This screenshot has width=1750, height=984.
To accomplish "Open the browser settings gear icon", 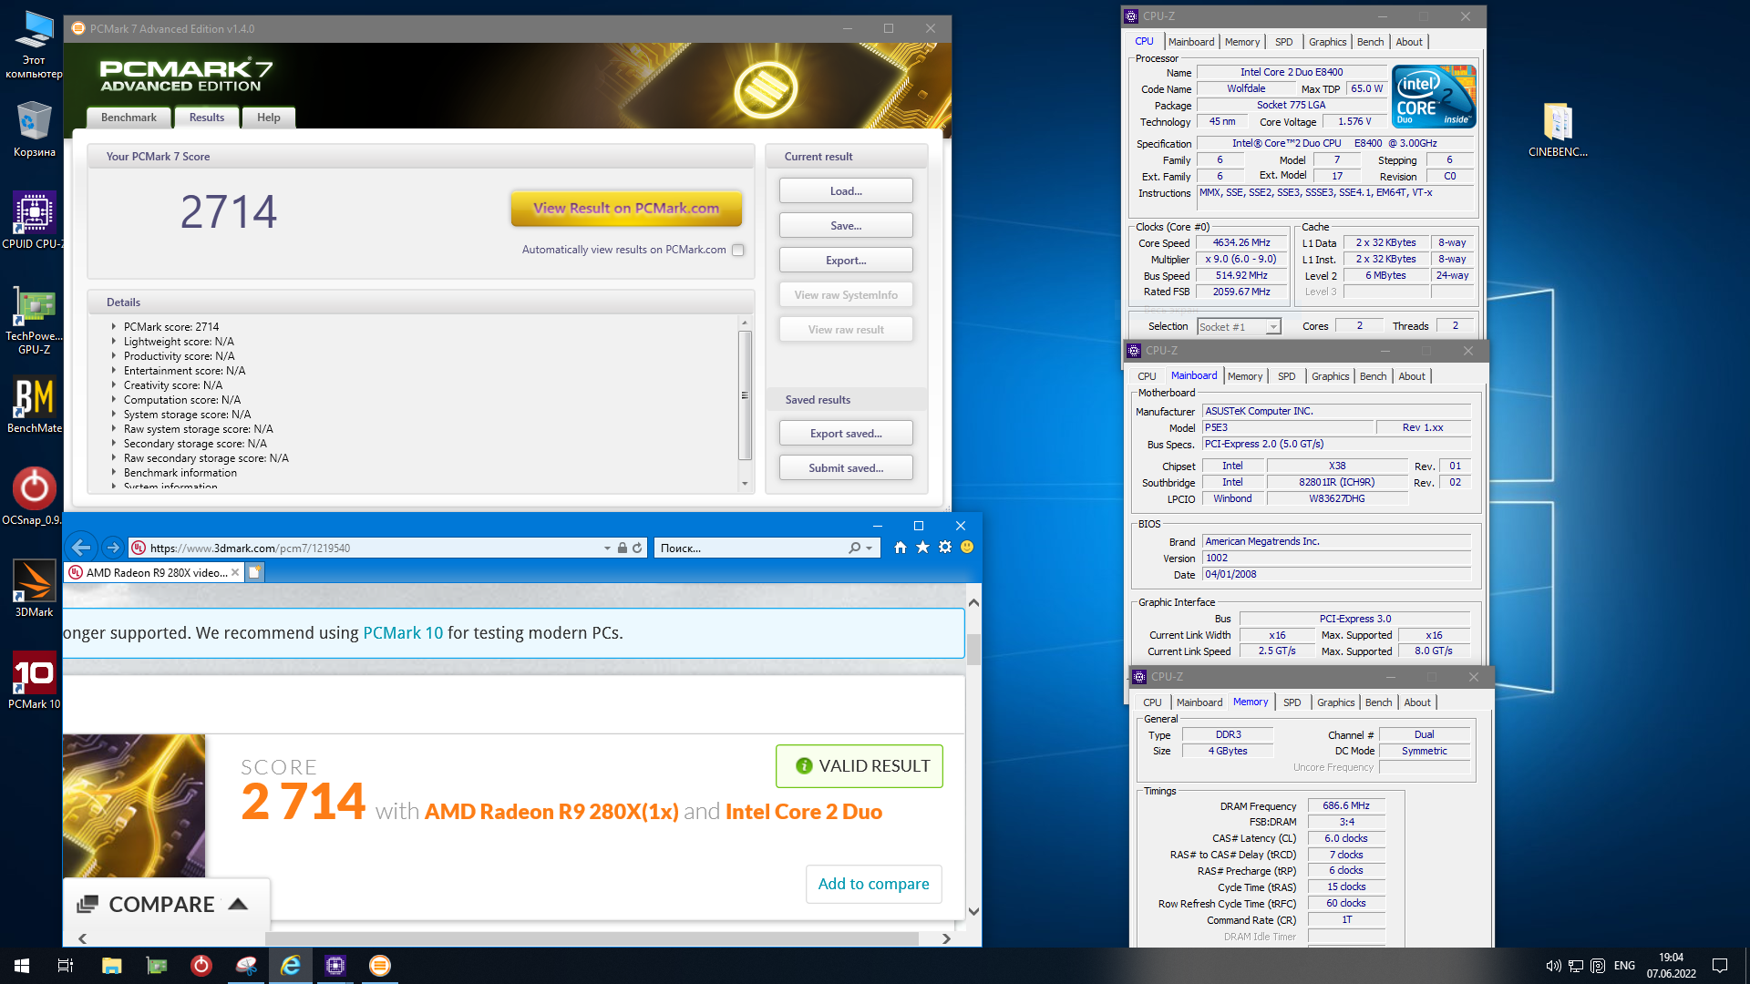I will click(945, 548).
